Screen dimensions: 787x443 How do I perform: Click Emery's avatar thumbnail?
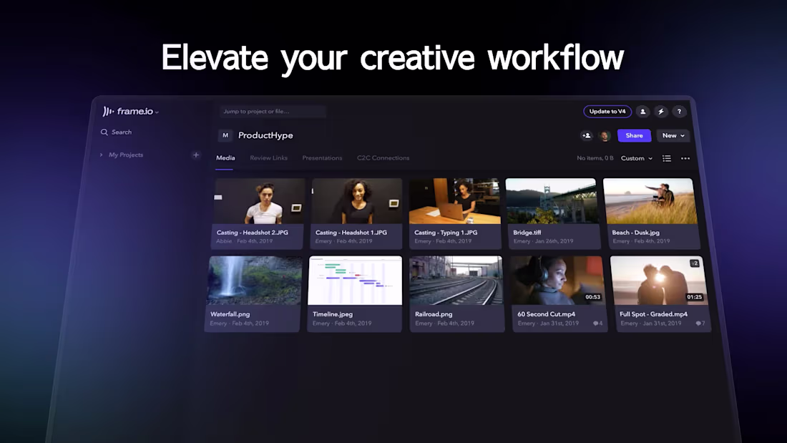click(x=606, y=135)
